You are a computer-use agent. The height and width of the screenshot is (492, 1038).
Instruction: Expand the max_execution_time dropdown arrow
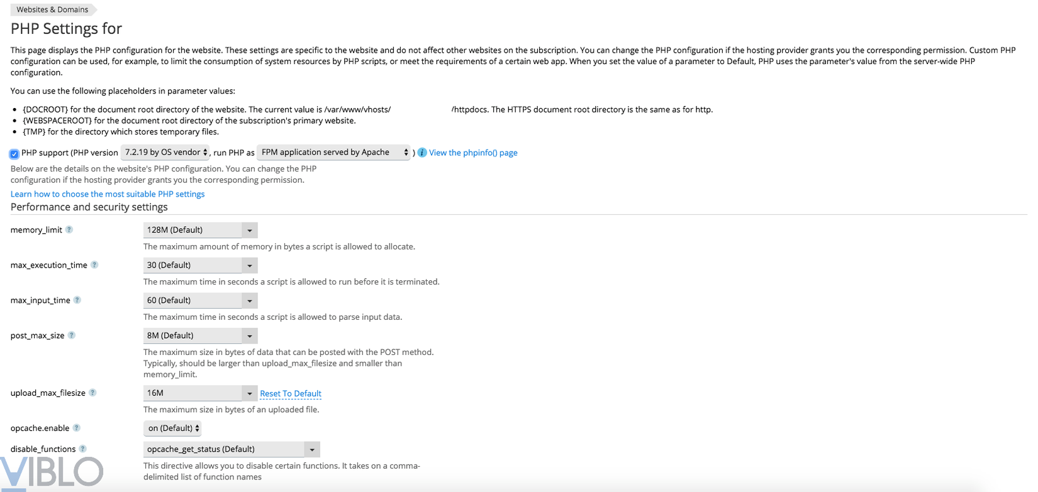(x=250, y=266)
